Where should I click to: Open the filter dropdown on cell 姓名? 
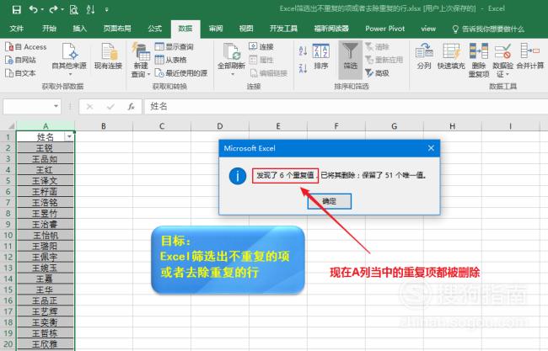coord(69,136)
